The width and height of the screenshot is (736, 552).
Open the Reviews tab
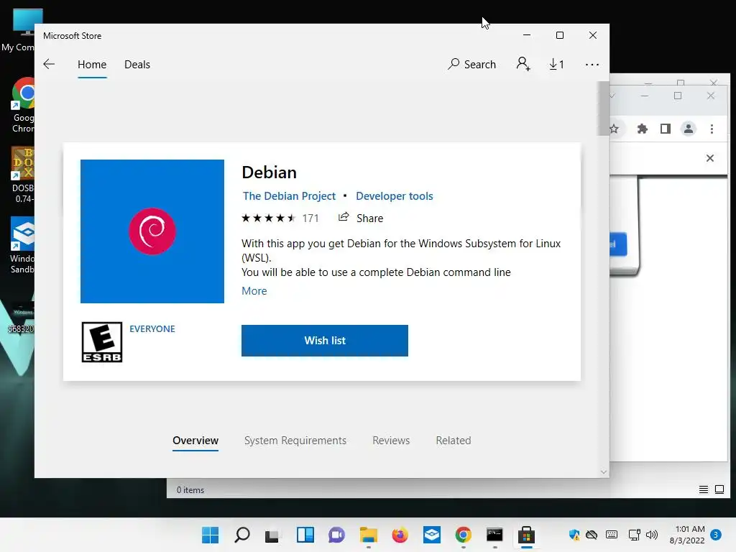tap(391, 441)
